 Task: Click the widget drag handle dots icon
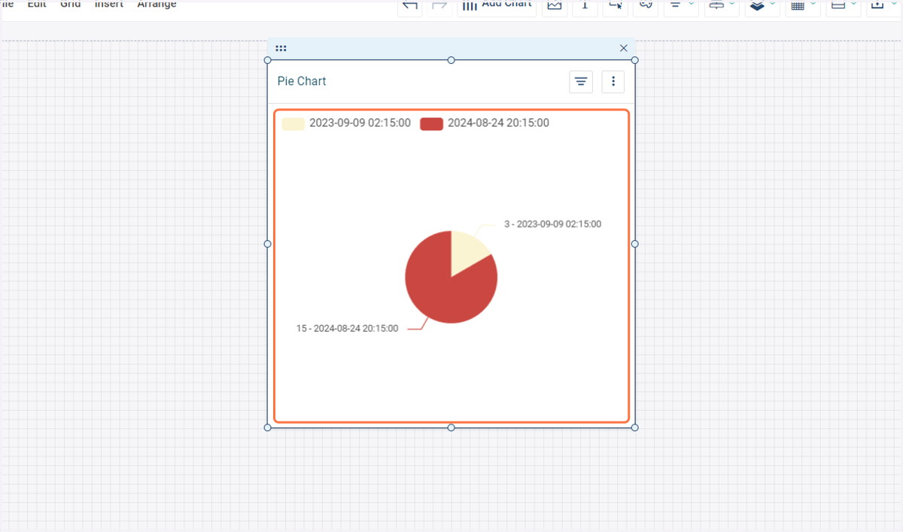point(281,48)
